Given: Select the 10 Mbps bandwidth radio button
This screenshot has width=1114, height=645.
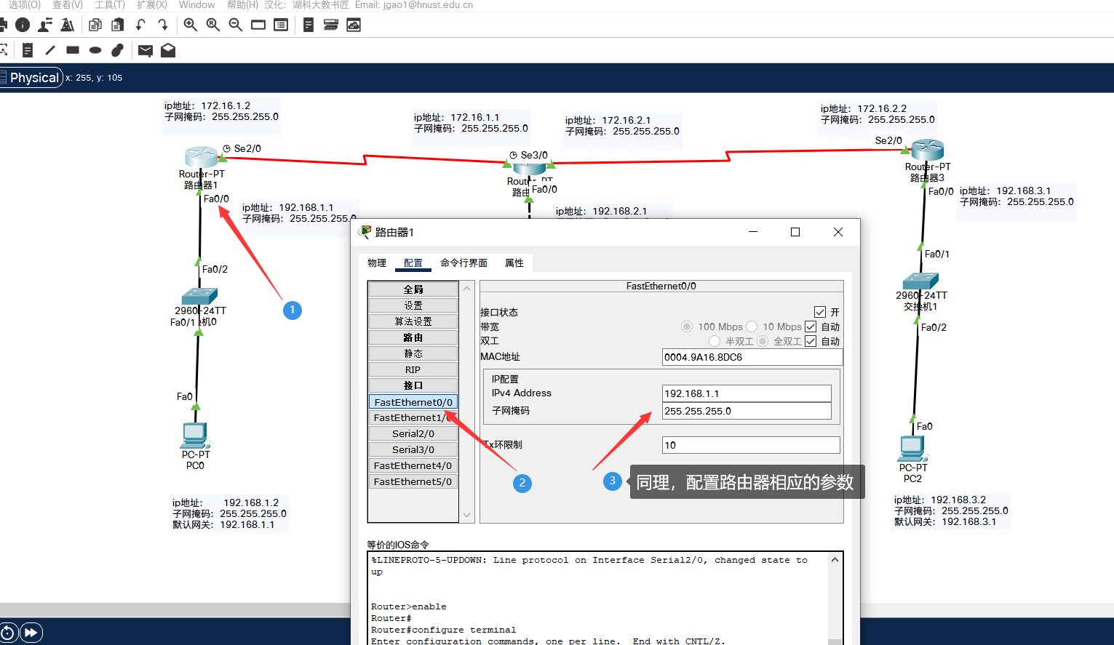Looking at the screenshot, I should click(751, 326).
